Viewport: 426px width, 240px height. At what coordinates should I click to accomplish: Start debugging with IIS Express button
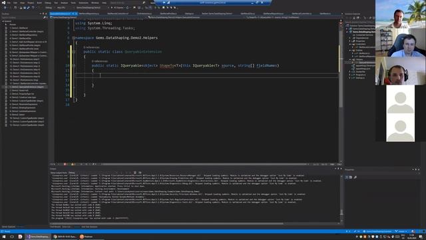[x=118, y=7]
